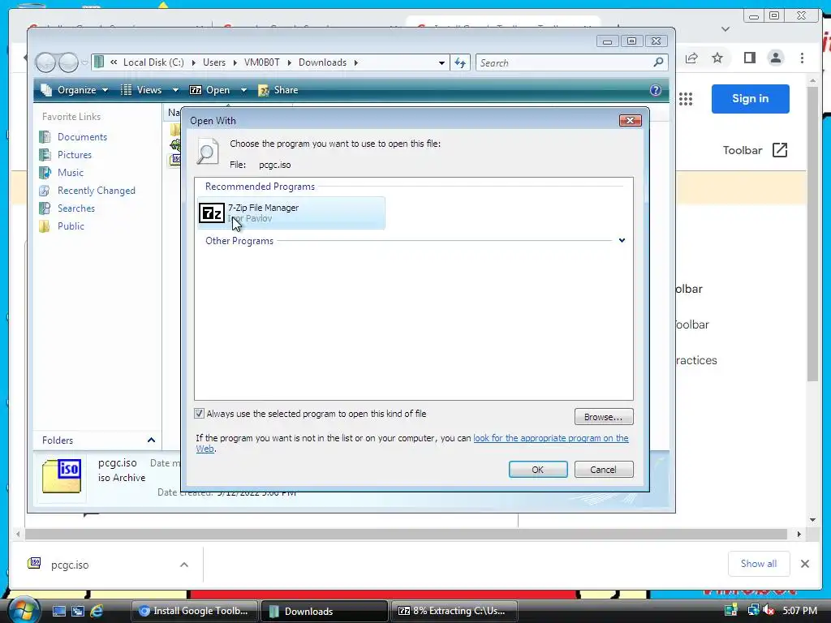Image resolution: width=831 pixels, height=623 pixels.
Task: Click the Chrome page vertical scrollbar
Action: tap(812, 234)
